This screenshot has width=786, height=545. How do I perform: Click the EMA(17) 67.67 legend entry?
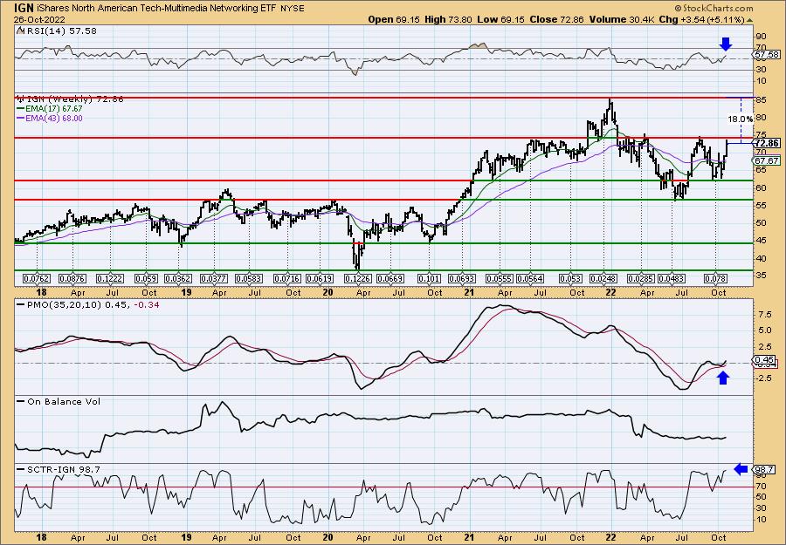tap(50, 109)
